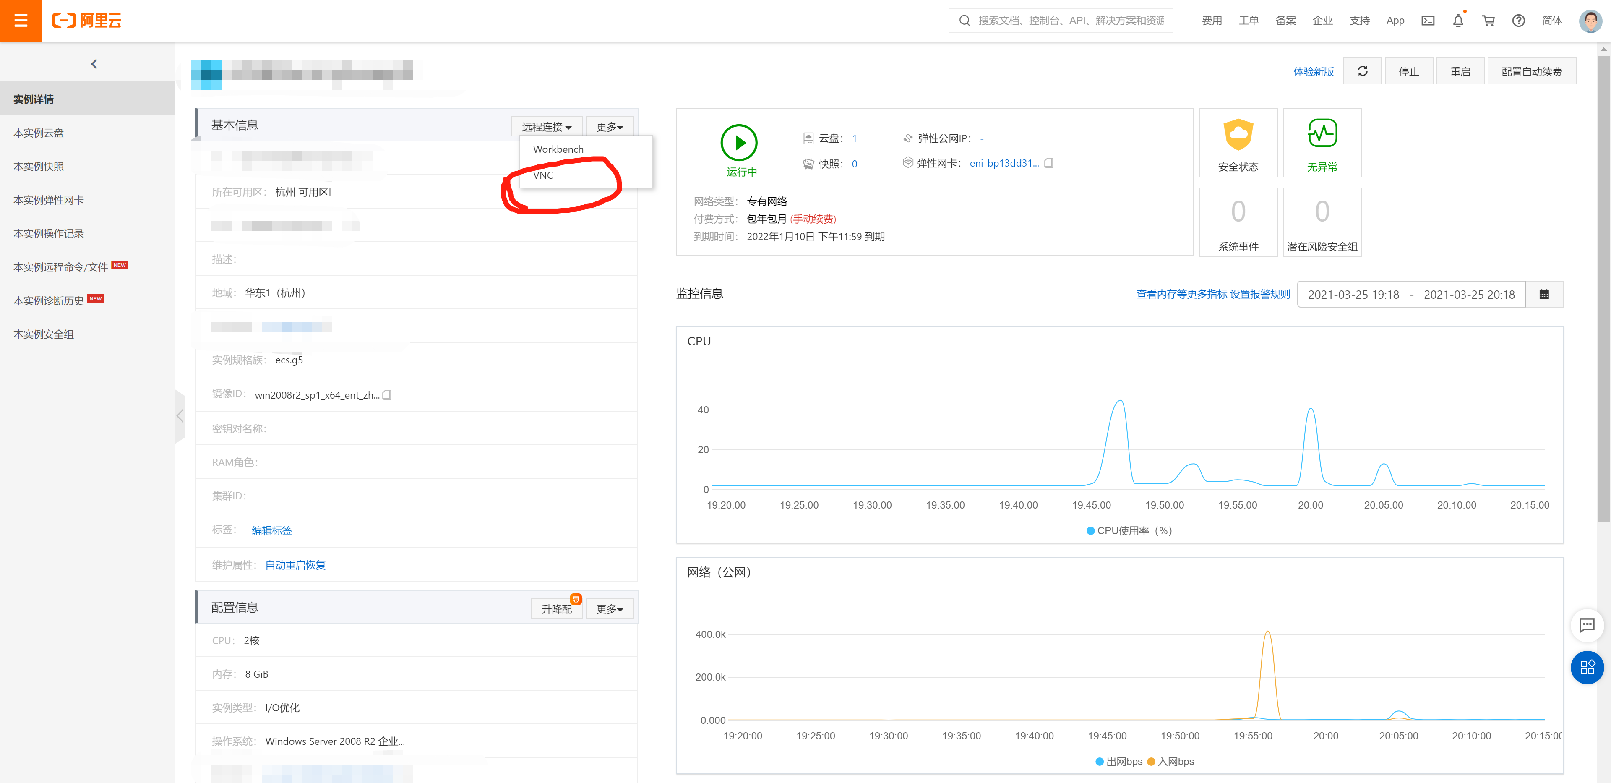This screenshot has width=1611, height=783.
Task: Open the help question mark icon
Action: 1518,21
